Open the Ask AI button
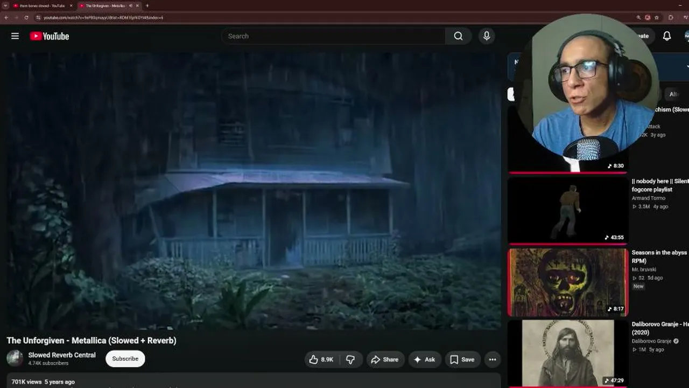 coord(424,359)
